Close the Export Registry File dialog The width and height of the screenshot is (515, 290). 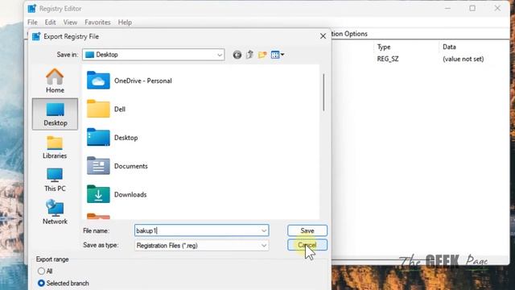click(323, 36)
